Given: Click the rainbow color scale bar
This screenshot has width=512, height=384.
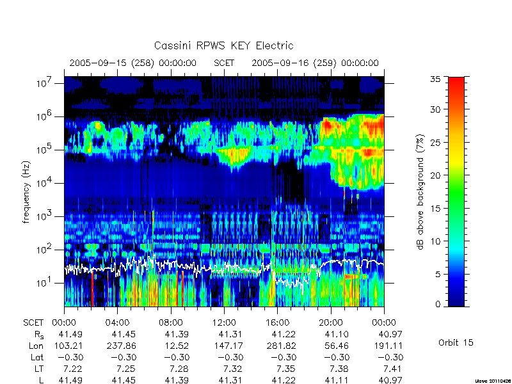Looking at the screenshot, I should (456, 191).
